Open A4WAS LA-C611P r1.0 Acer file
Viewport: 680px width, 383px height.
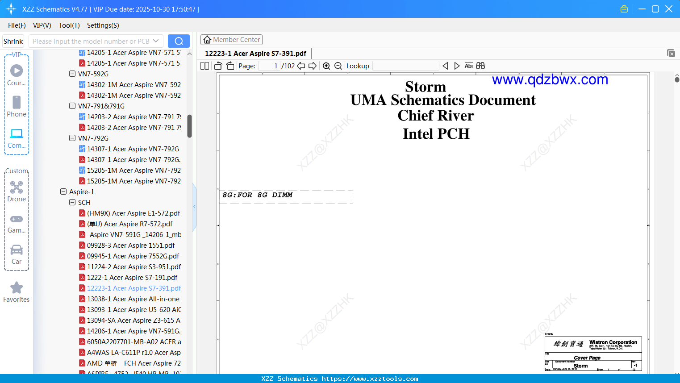point(129,352)
